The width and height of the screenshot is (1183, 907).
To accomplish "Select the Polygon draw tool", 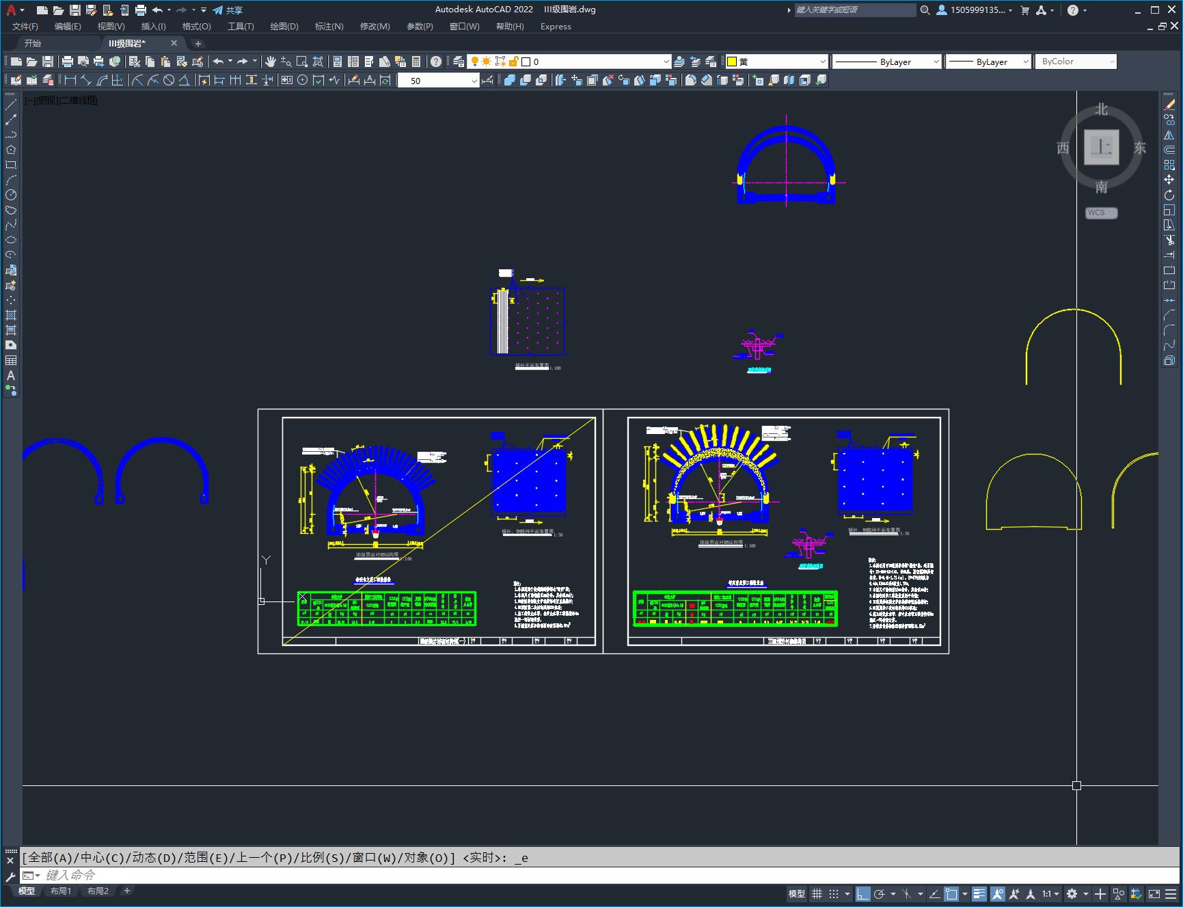I will 11,150.
